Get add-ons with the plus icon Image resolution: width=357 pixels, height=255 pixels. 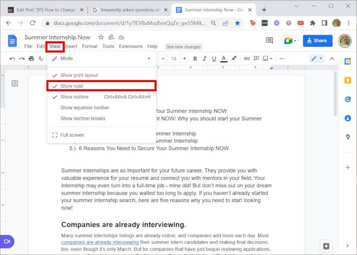(x=348, y=168)
